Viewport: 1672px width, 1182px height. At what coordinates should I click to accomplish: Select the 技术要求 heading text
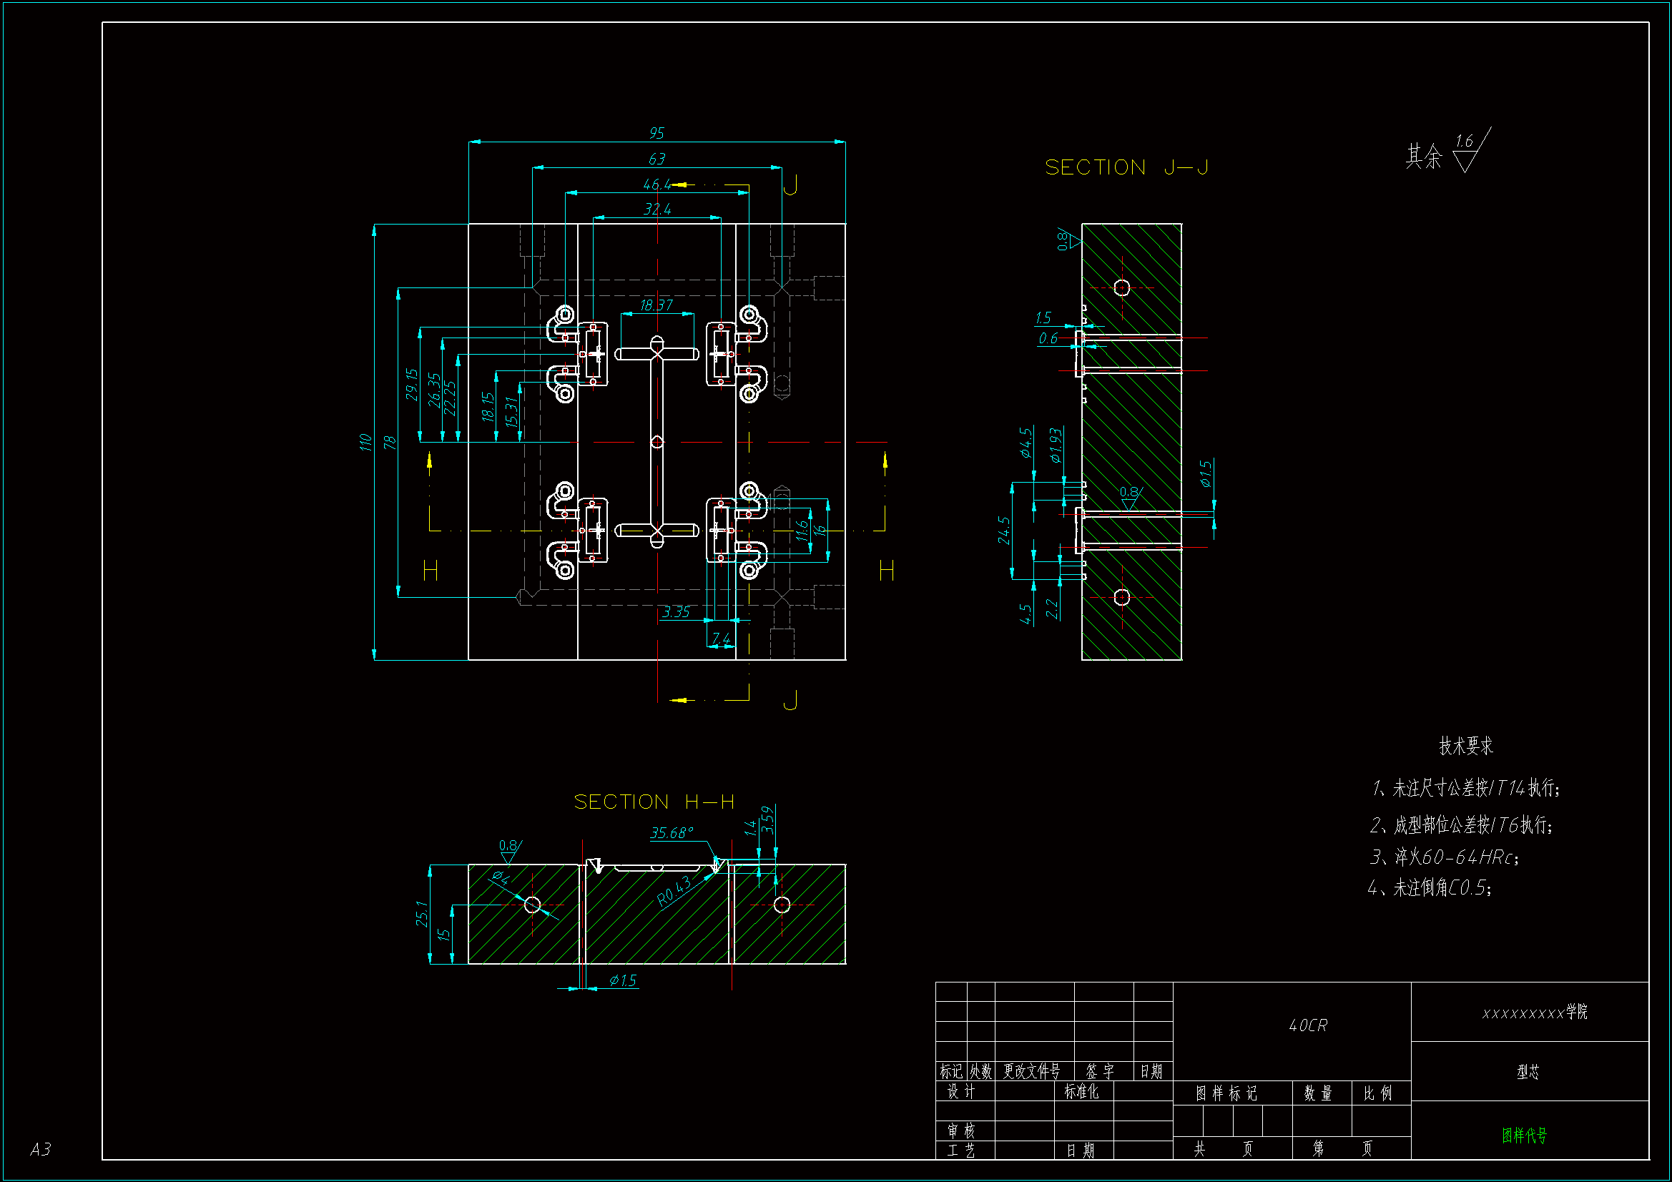click(x=1466, y=746)
